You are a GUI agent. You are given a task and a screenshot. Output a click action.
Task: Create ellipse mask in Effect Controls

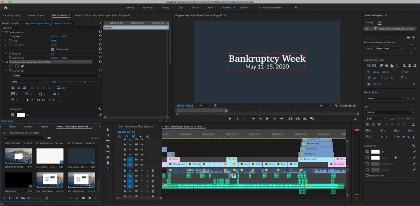click(11, 66)
